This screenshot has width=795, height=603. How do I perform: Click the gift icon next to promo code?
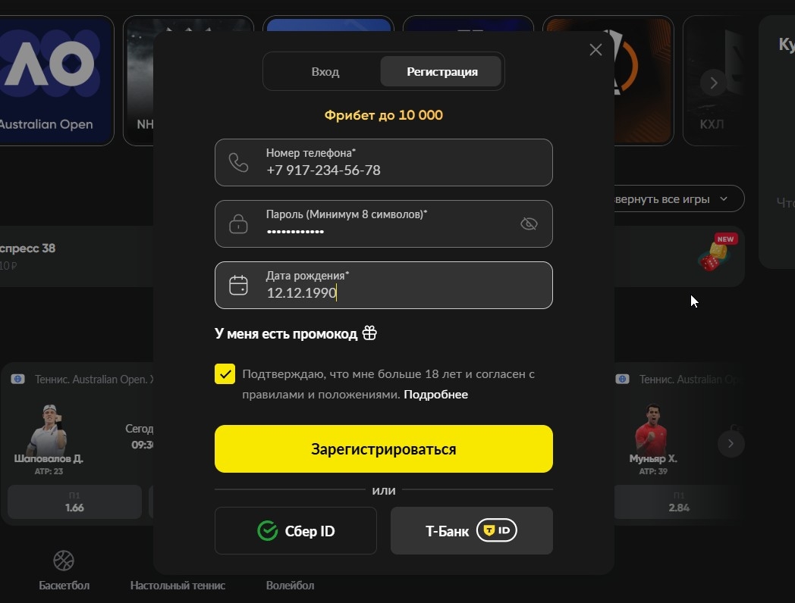point(369,333)
